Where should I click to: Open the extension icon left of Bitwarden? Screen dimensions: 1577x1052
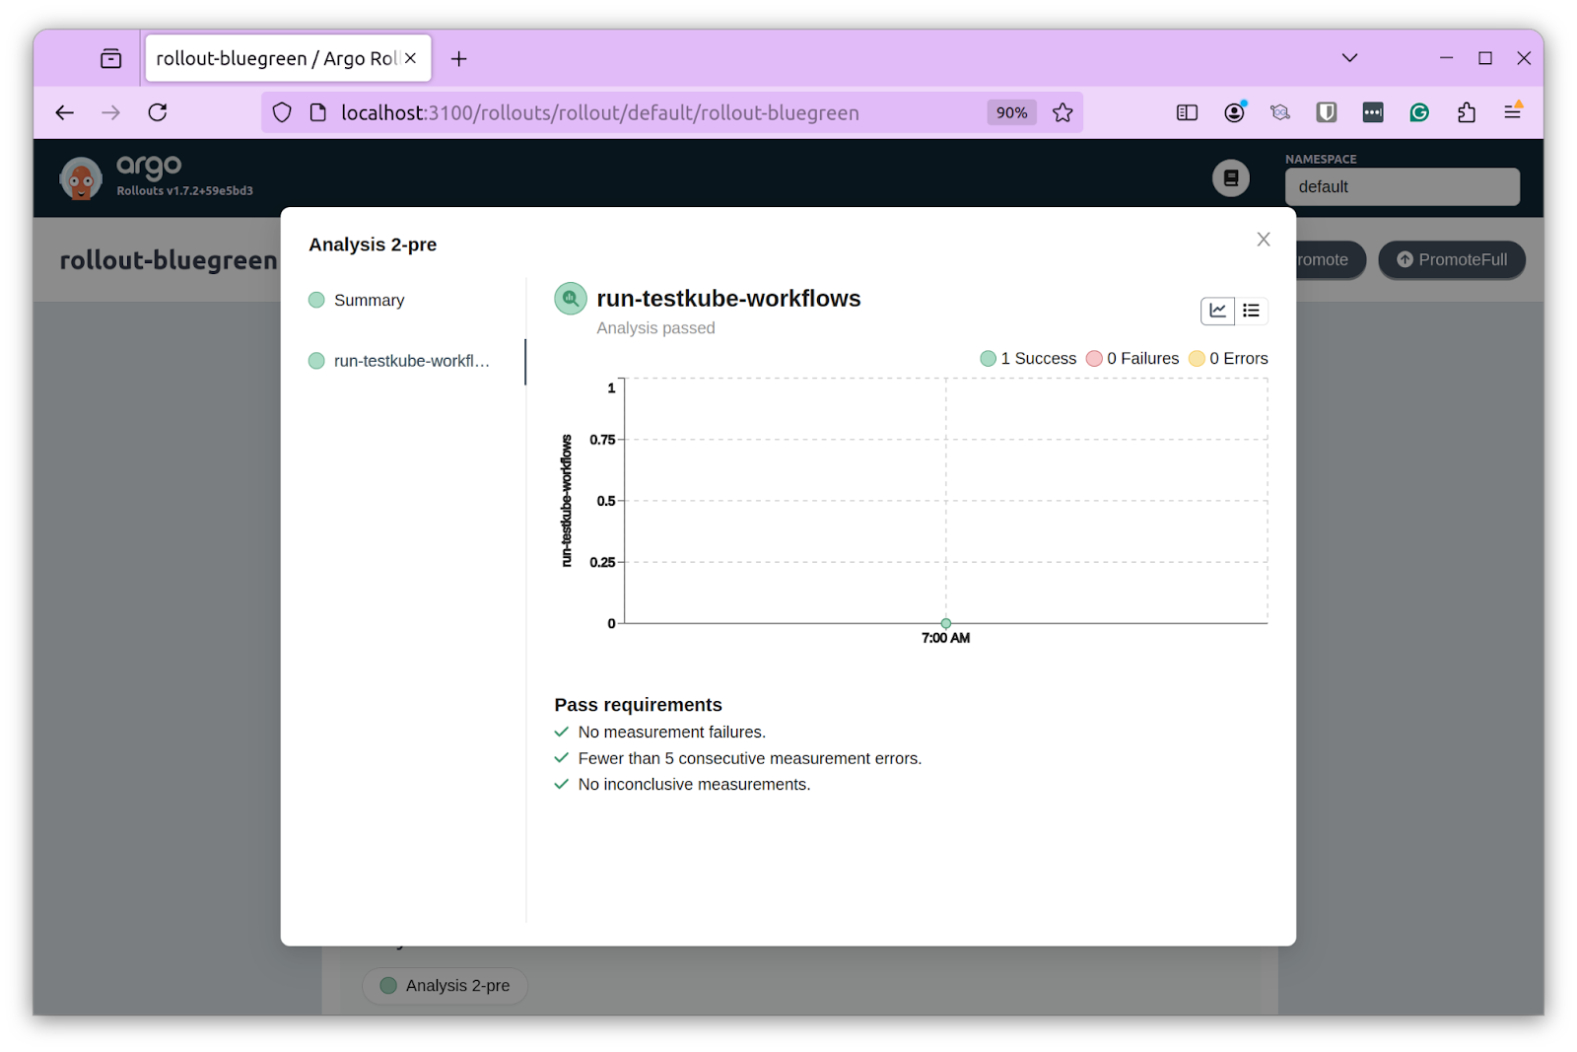pyautogui.click(x=1280, y=112)
